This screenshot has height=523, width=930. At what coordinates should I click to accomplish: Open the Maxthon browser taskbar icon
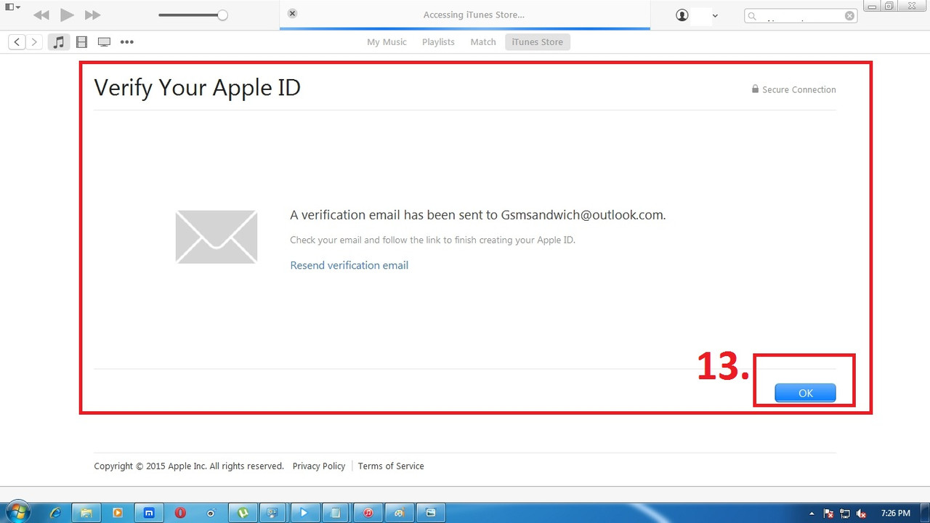click(149, 513)
